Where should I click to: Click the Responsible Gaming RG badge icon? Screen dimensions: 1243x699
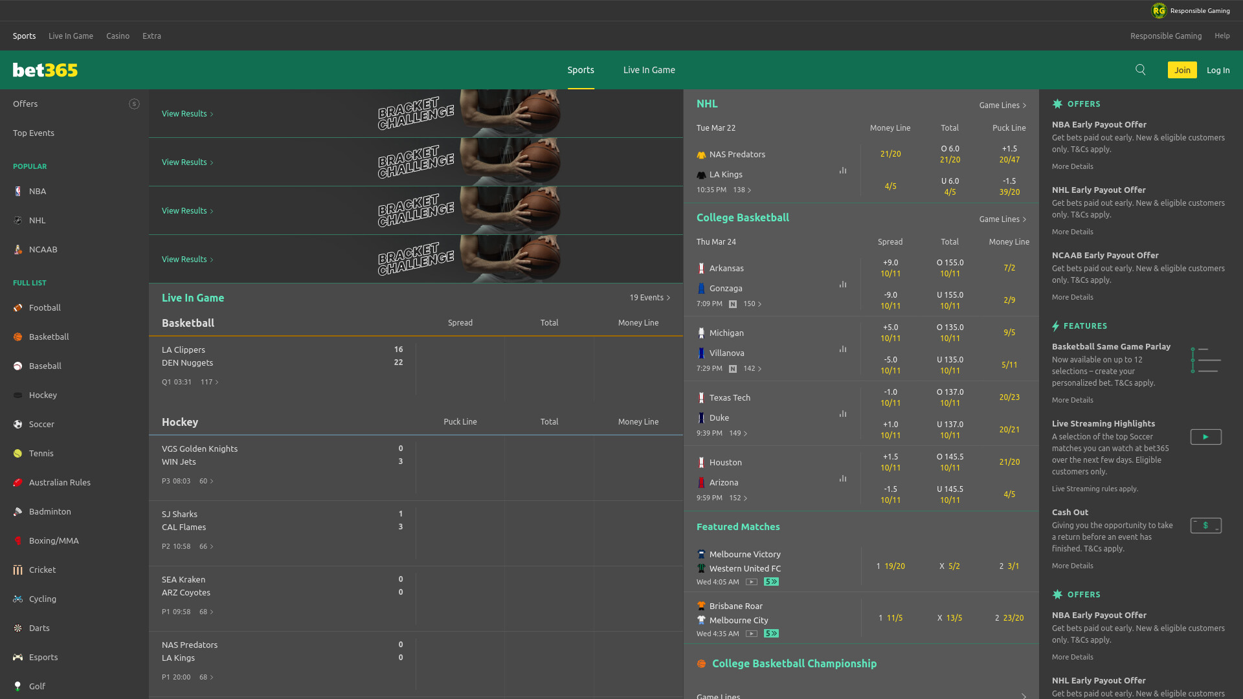tap(1158, 10)
